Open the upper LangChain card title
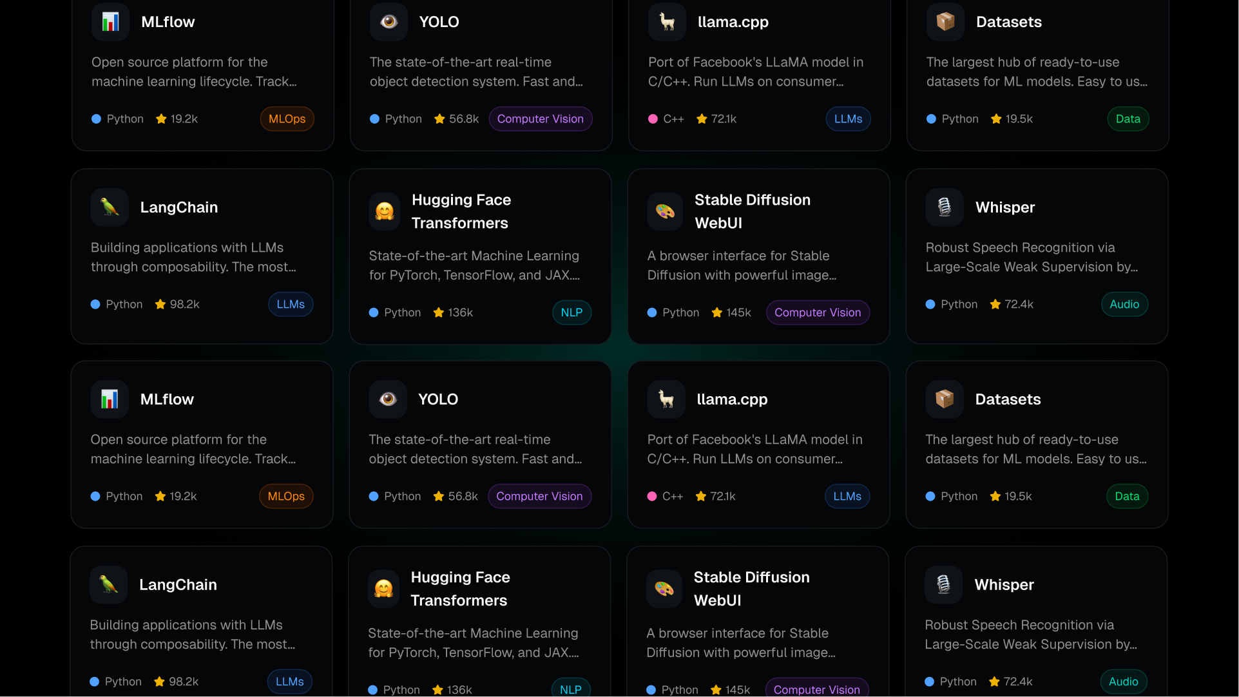The width and height of the screenshot is (1239, 697). click(x=179, y=207)
